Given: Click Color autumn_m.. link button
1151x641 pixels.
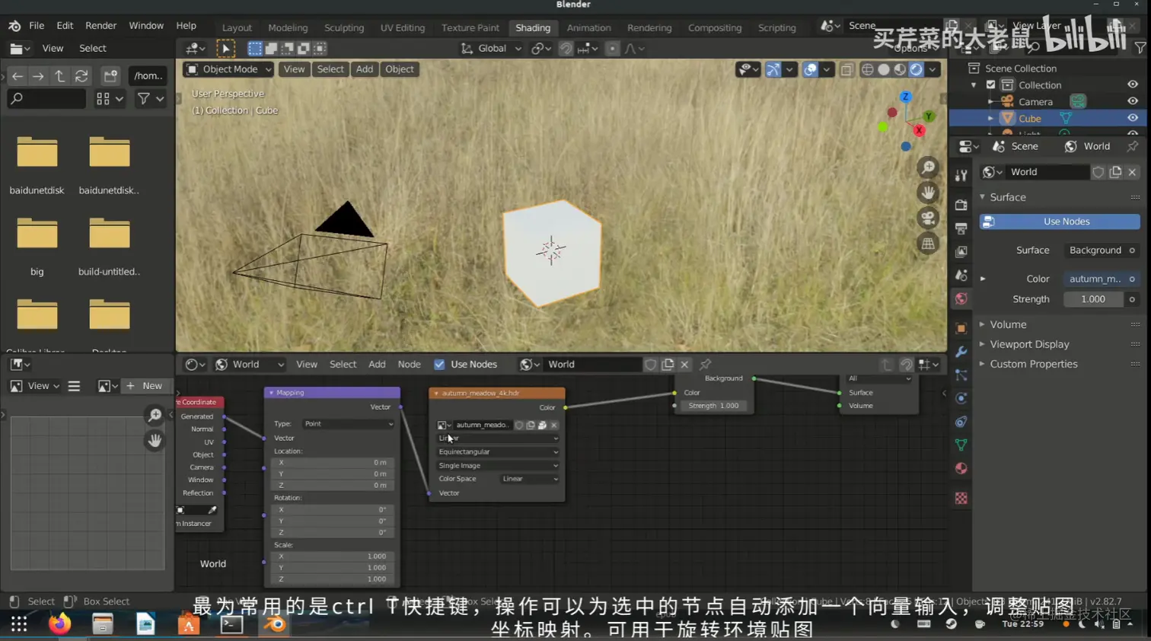Looking at the screenshot, I should coord(1095,279).
